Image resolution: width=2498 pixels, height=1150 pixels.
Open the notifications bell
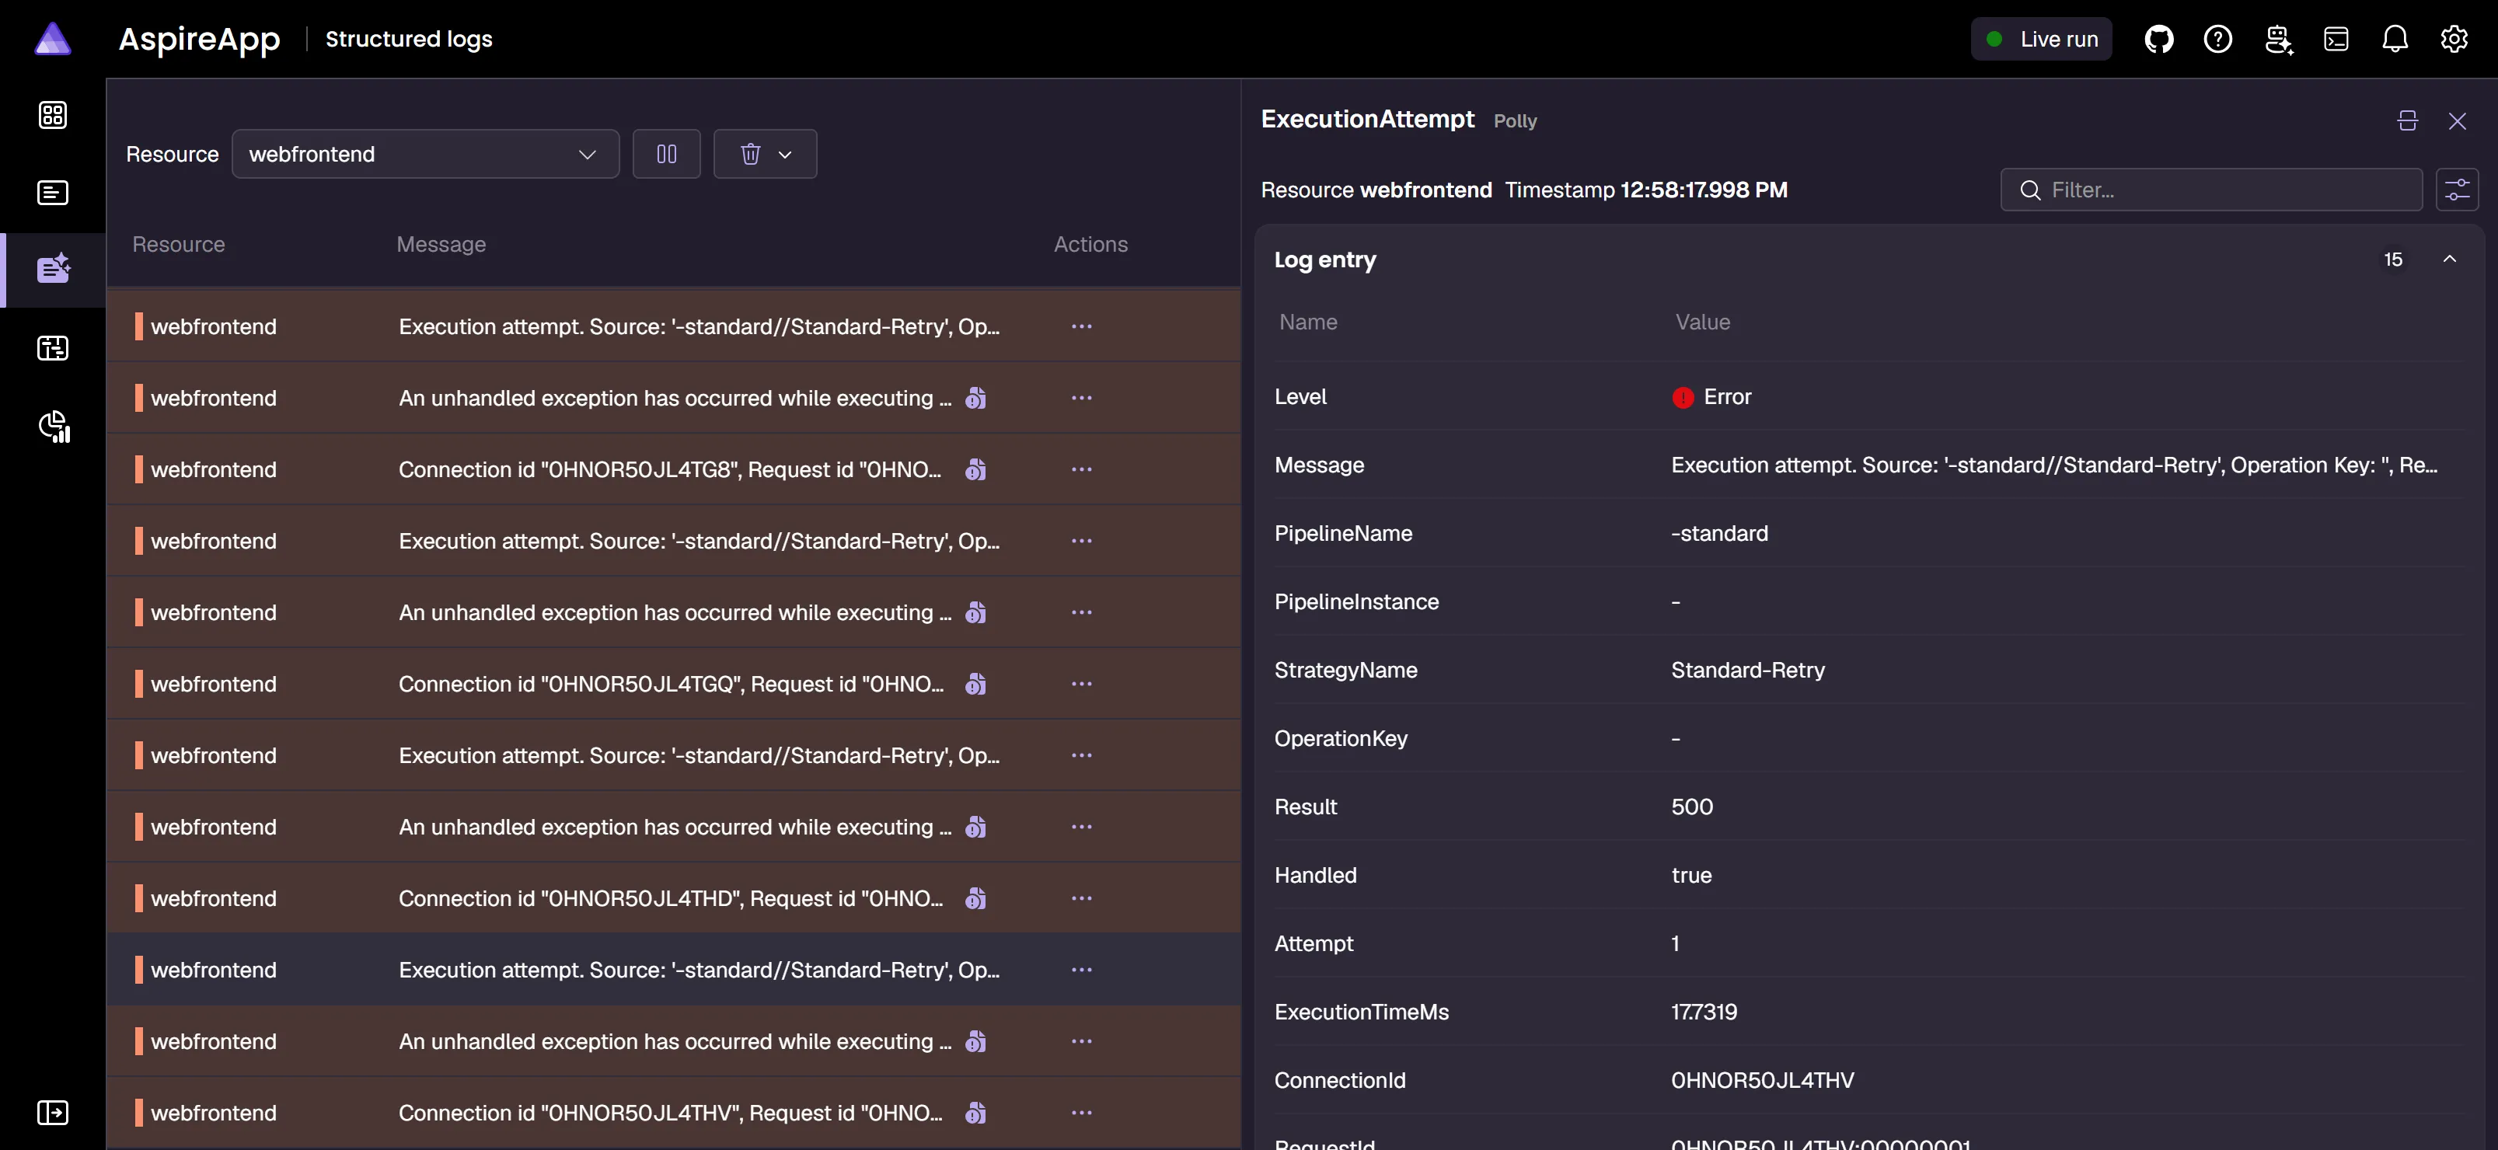coord(2395,39)
